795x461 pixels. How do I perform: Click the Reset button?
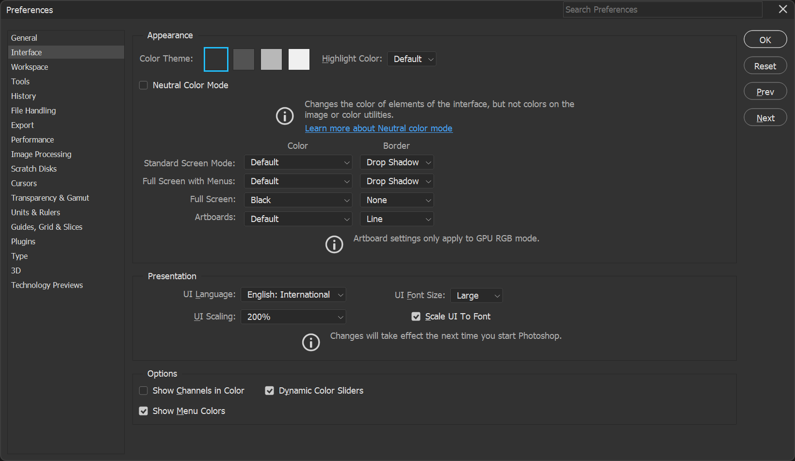(765, 65)
